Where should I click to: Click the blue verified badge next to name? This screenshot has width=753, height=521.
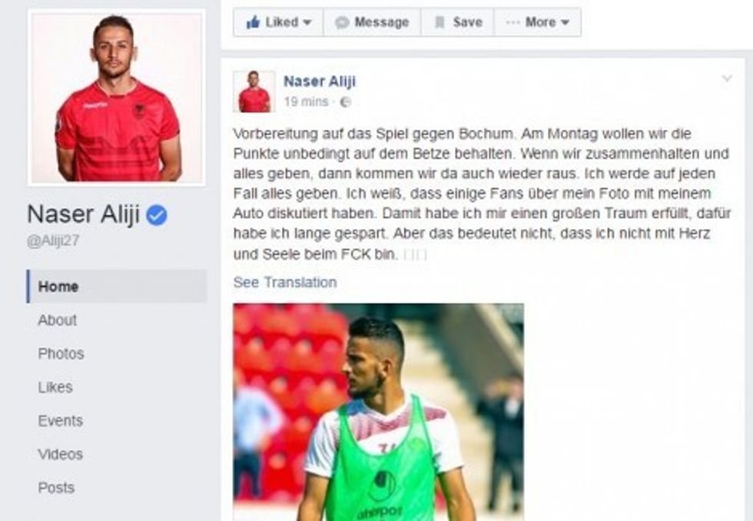(157, 214)
